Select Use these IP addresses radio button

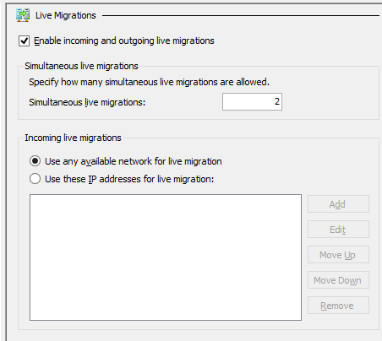pyautogui.click(x=35, y=179)
